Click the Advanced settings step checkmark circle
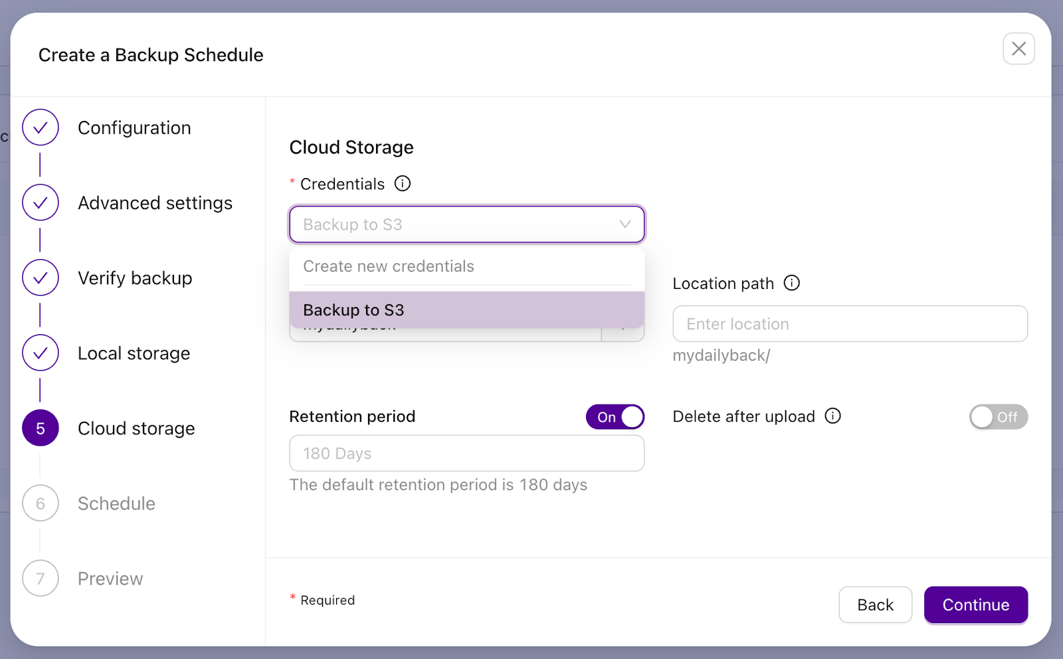Screen dimensions: 1063x659 coord(41,203)
